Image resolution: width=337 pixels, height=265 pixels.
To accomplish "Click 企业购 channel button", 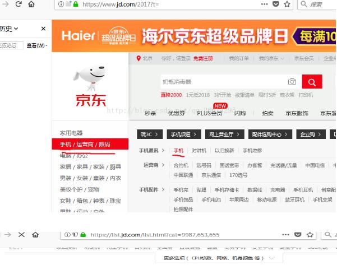I will click(x=311, y=134).
